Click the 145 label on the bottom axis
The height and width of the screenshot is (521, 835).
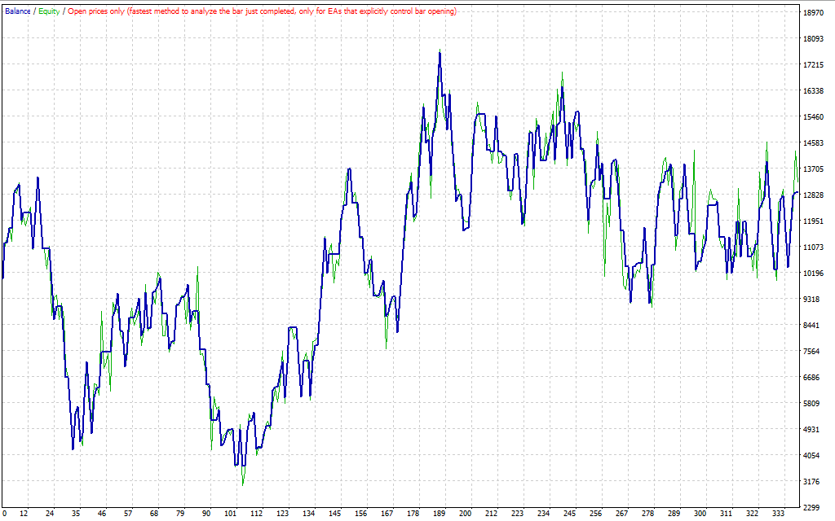[336, 514]
